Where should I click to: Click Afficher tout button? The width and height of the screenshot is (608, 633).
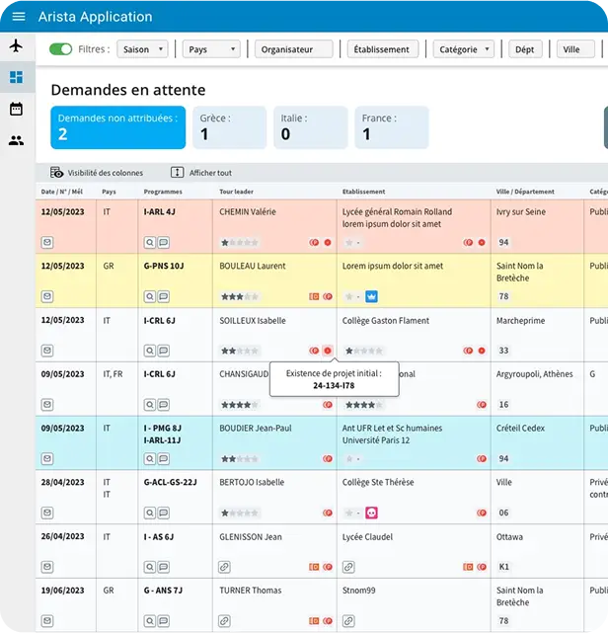click(201, 173)
